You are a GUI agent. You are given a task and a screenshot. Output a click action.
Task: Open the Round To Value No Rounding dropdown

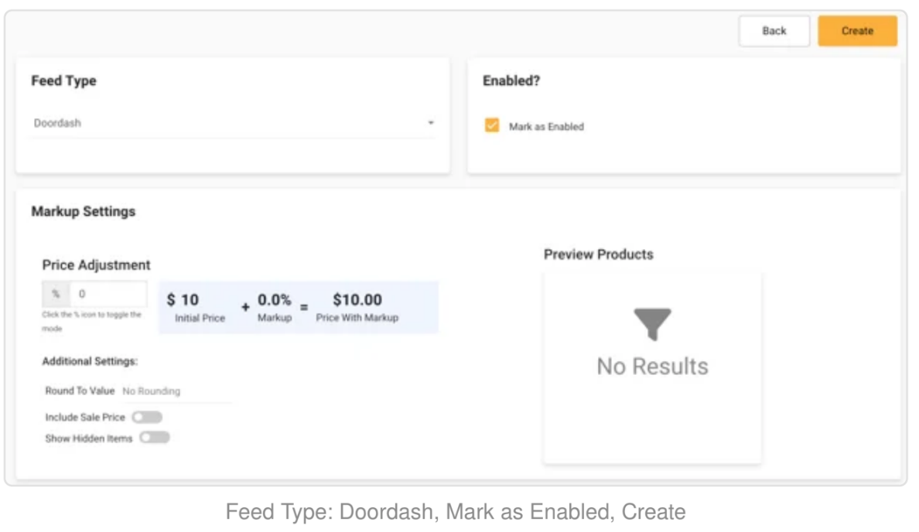tap(176, 390)
